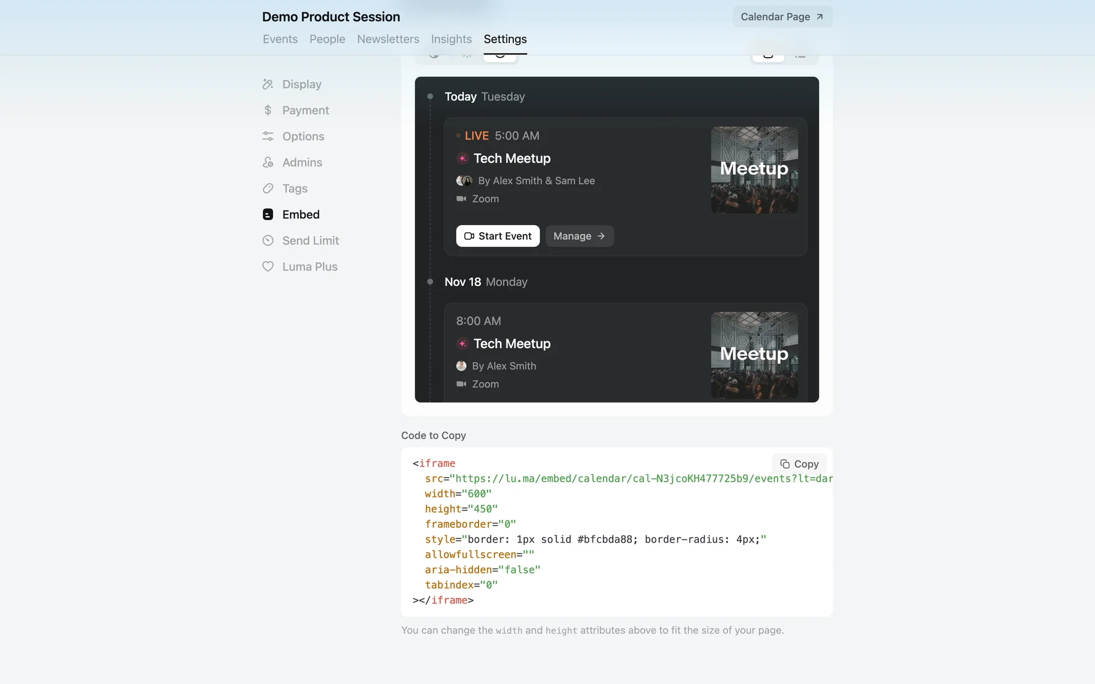The height and width of the screenshot is (684, 1095).
Task: Open the 8:00 AM Tech Meetup title
Action: 512,344
